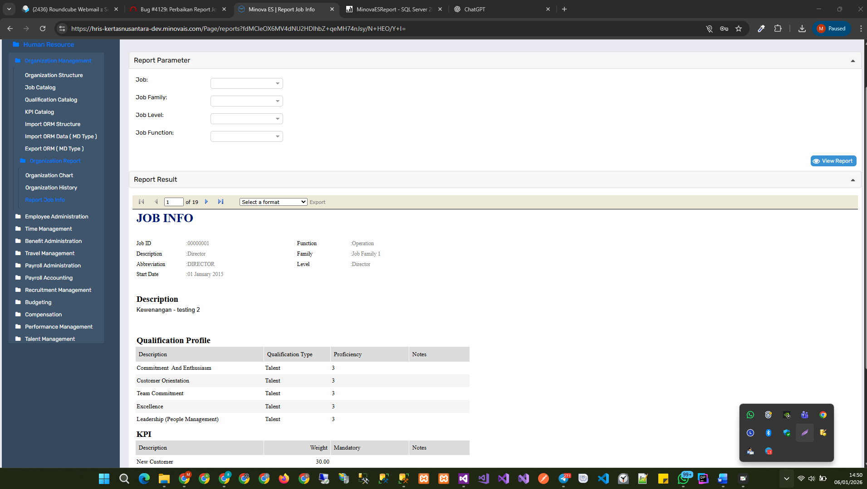Collapse the Report Result panel

point(852,180)
